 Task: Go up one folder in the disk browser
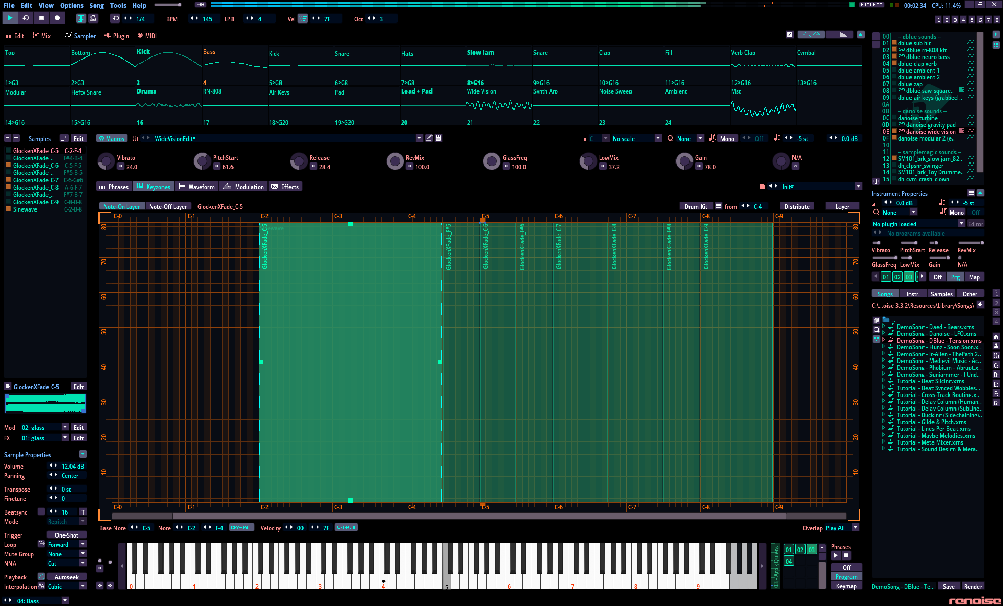tap(981, 305)
